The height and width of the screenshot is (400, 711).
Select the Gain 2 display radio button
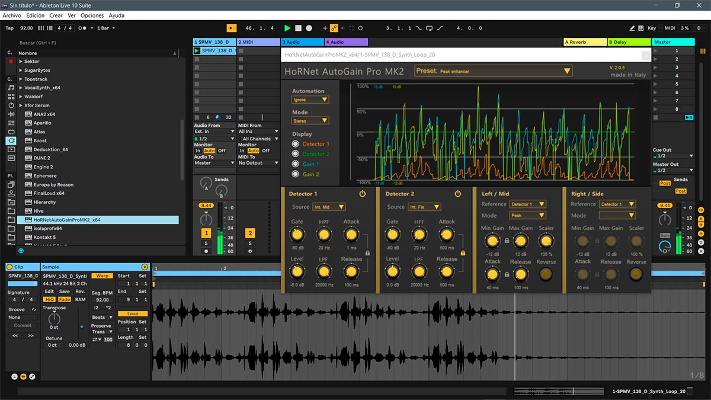(296, 174)
